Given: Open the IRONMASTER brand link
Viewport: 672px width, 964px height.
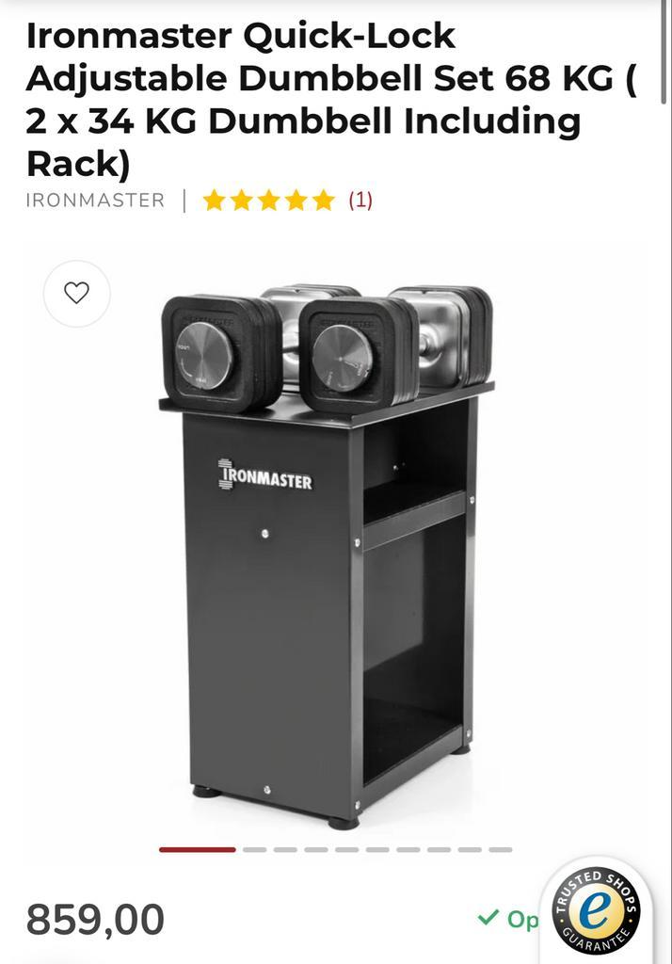Looking at the screenshot, I should 95,201.
